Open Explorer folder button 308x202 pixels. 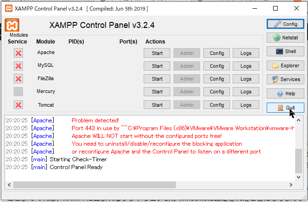(x=286, y=66)
